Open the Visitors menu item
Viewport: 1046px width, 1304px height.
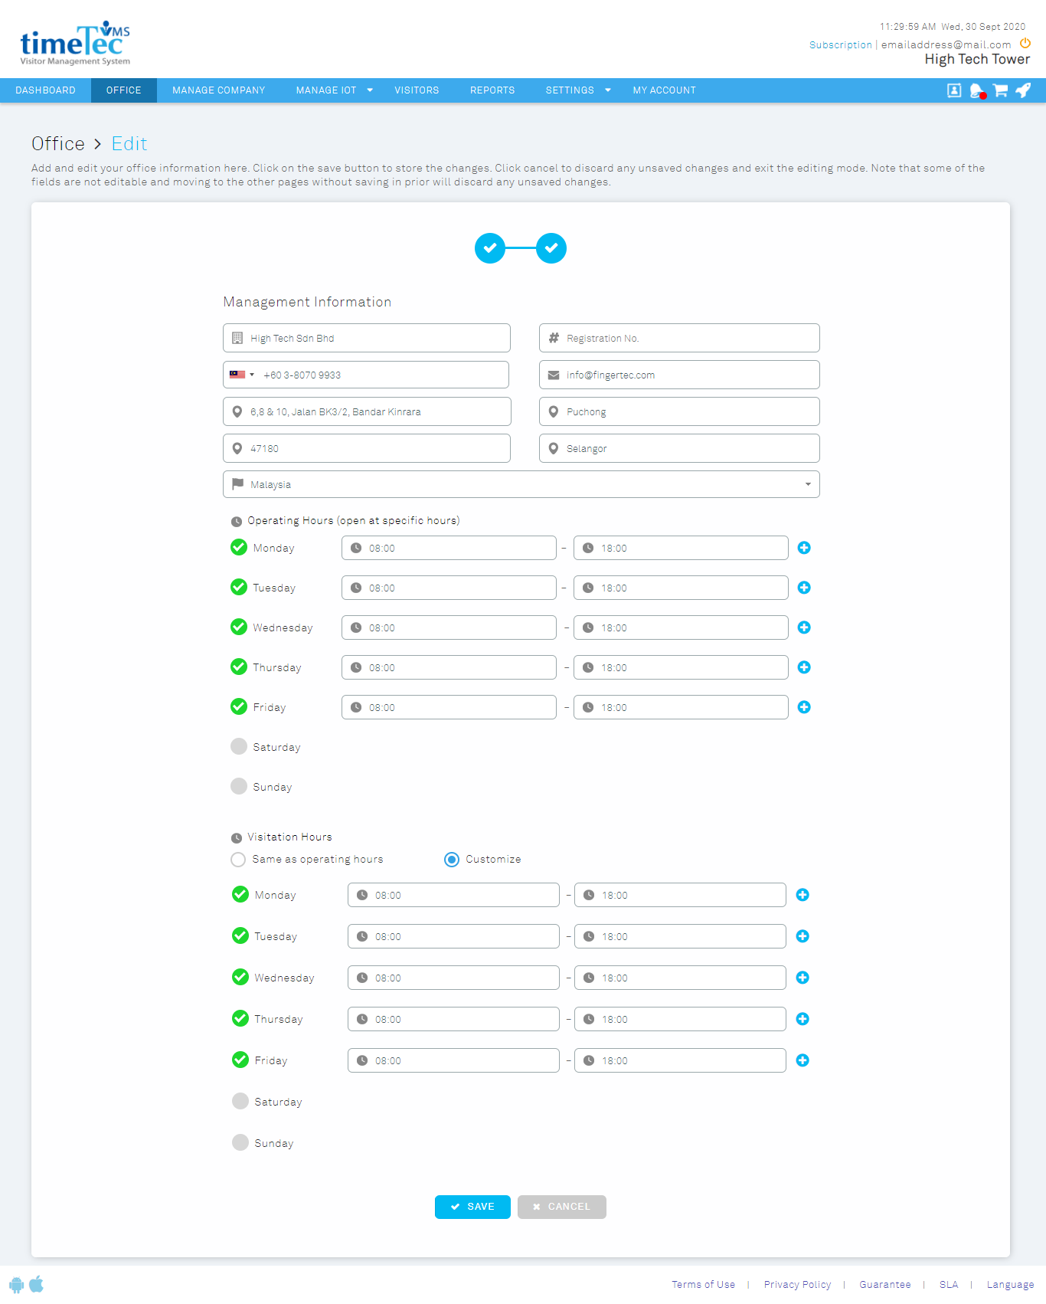click(417, 90)
